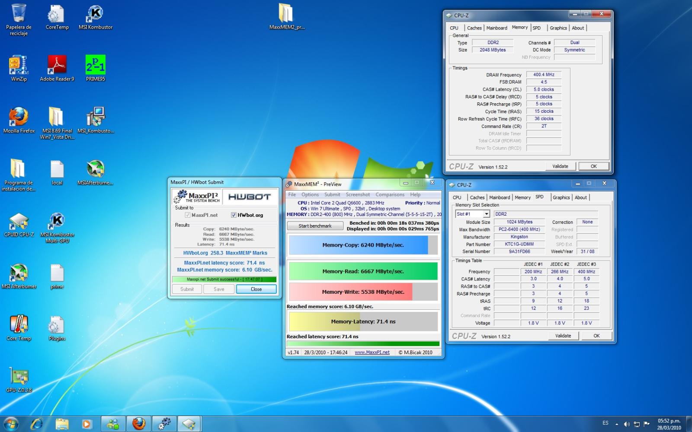Screen dimensions: 692x432
Task: Open the About tab in upper CPU-Z
Action: coord(578,28)
